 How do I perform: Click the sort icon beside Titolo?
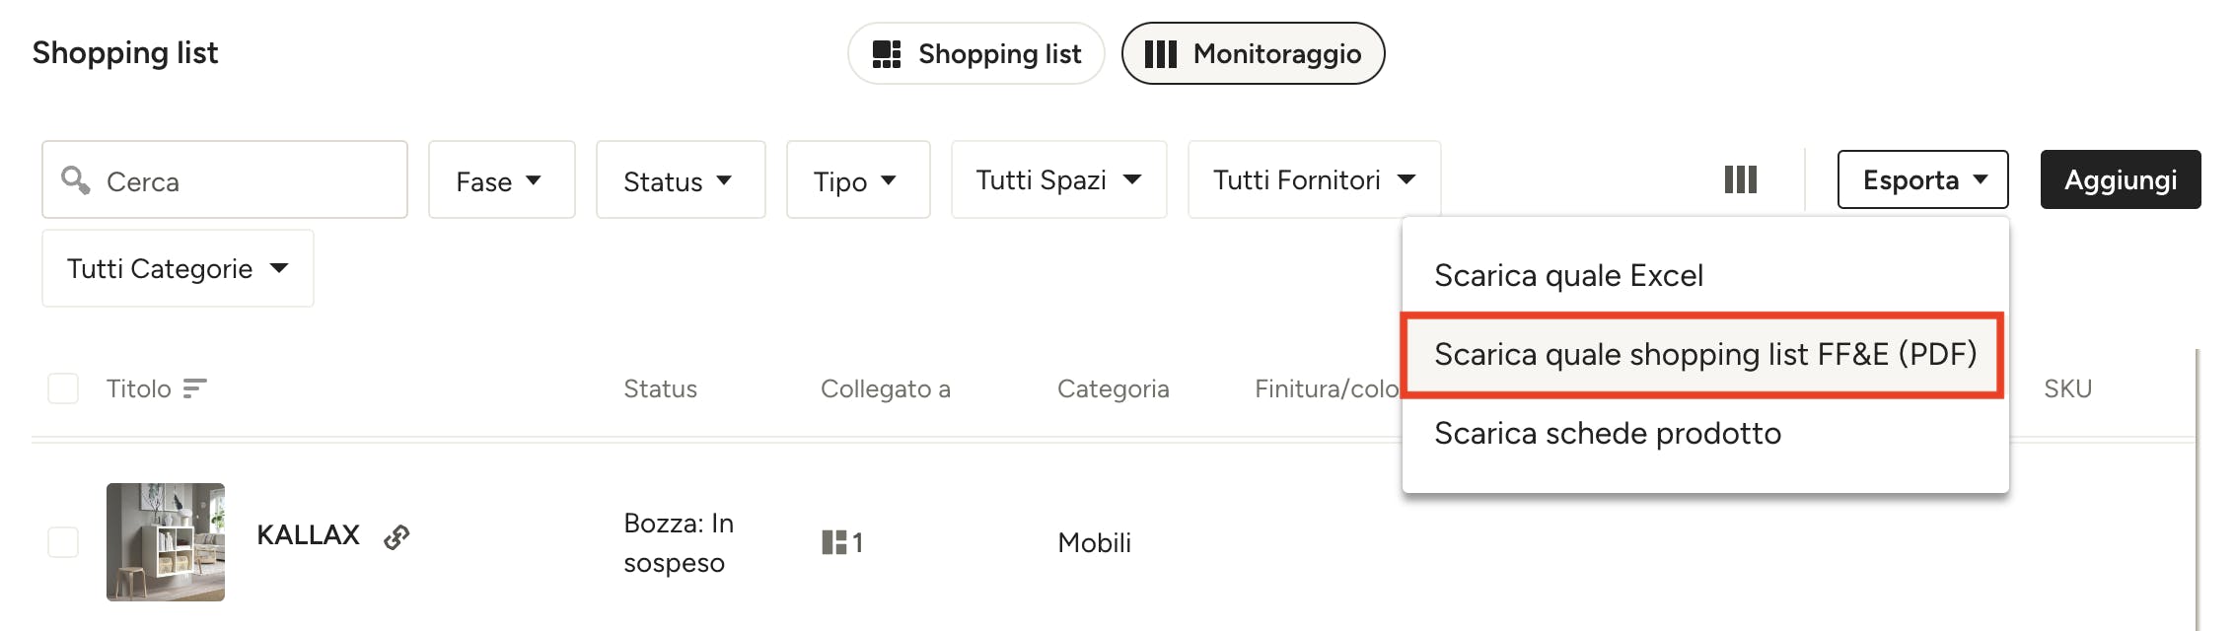click(x=195, y=388)
